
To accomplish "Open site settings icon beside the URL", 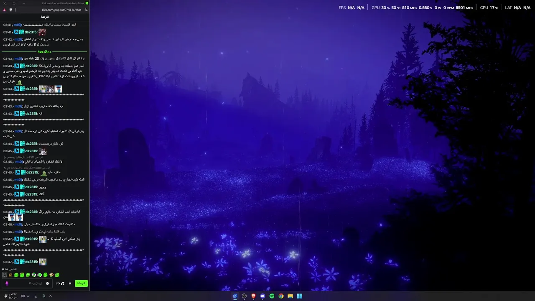I will [86, 10].
